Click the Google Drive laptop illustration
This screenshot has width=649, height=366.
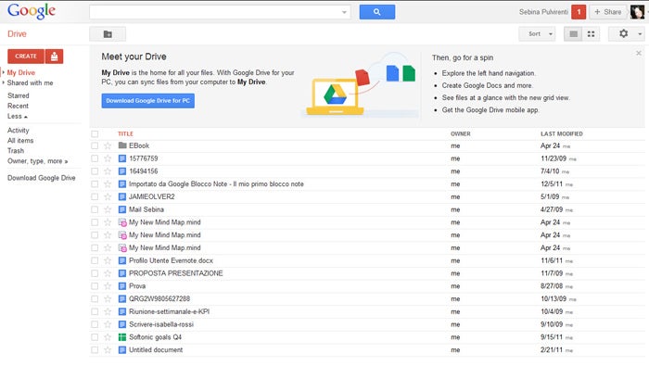click(335, 97)
